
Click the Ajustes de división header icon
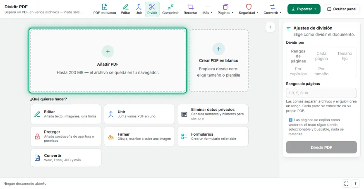coord(288,29)
